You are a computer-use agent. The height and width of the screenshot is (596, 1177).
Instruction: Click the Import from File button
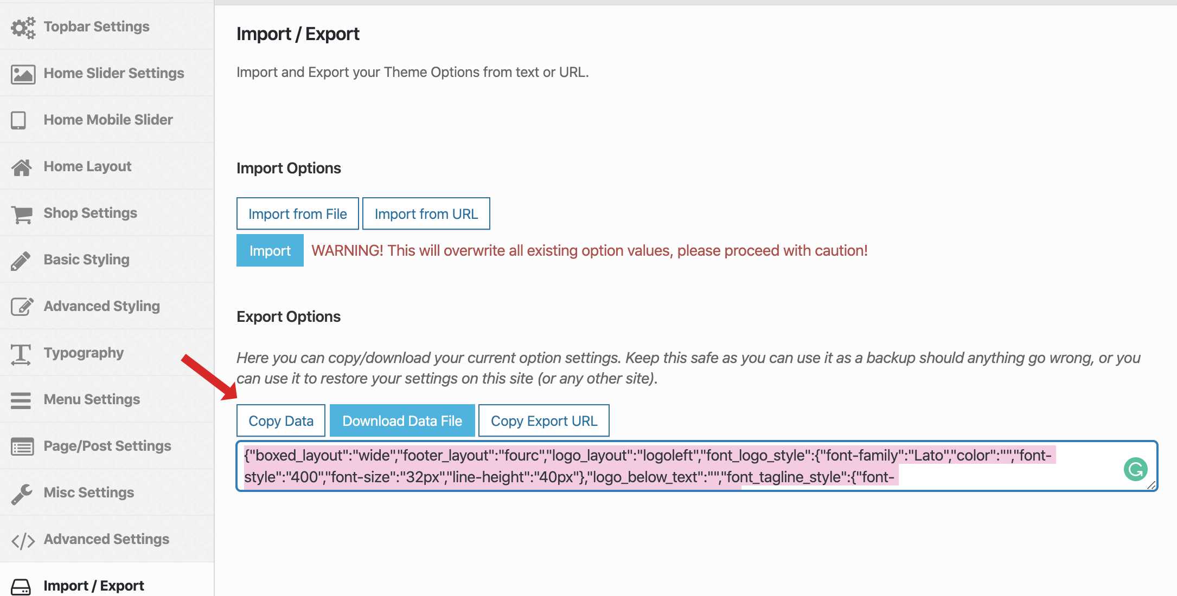297,213
